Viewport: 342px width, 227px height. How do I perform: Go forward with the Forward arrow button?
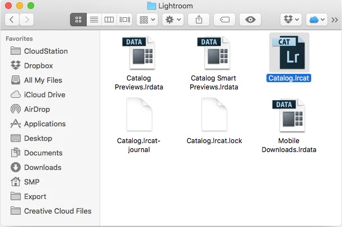(27, 20)
